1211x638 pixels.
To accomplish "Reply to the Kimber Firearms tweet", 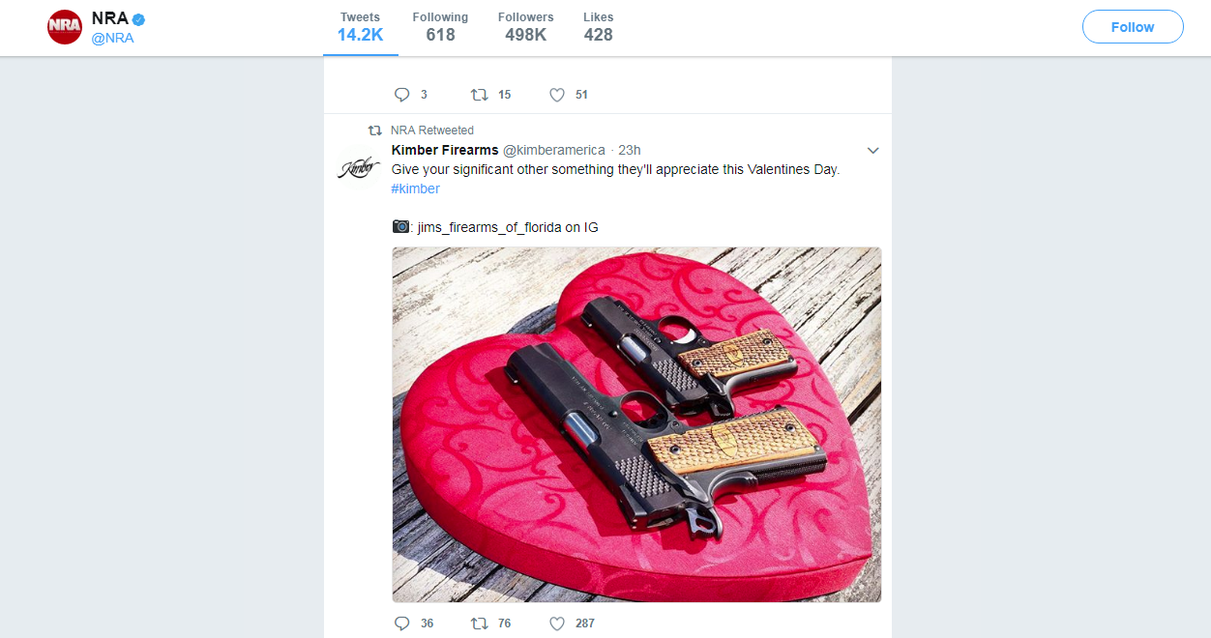I will [x=402, y=623].
